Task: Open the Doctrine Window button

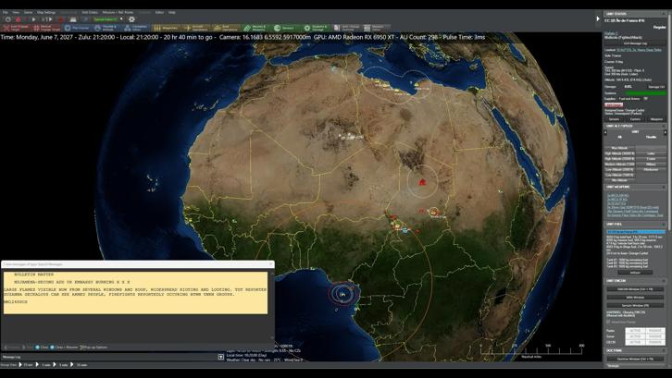Action: [635, 359]
